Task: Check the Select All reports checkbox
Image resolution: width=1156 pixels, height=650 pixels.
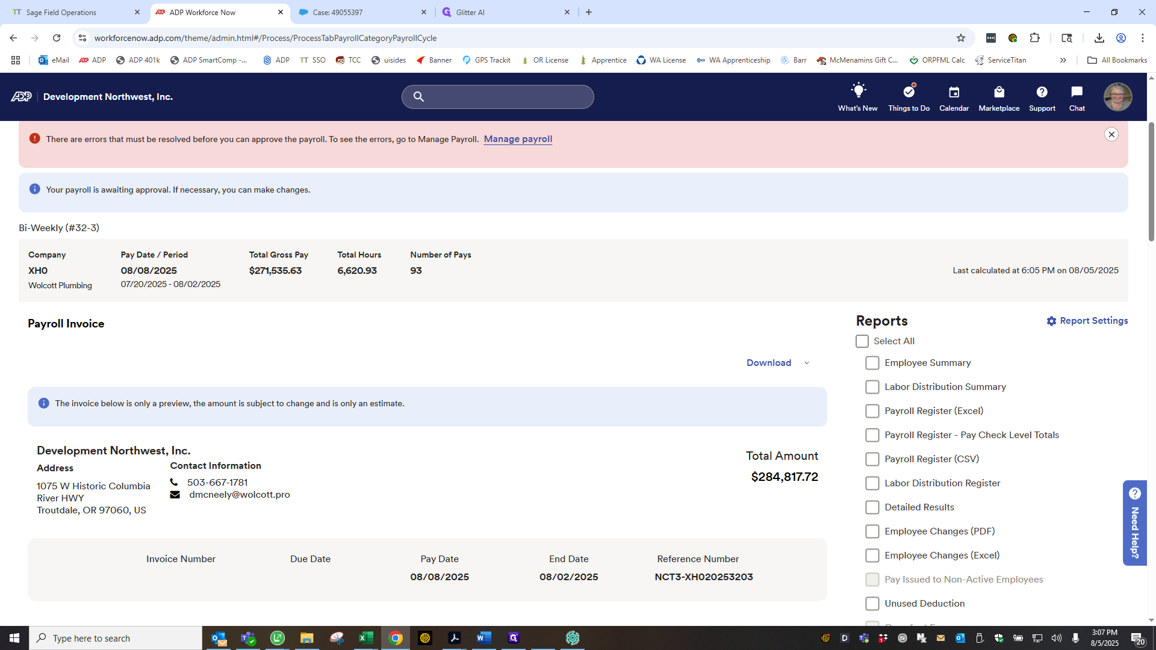Action: 862,341
